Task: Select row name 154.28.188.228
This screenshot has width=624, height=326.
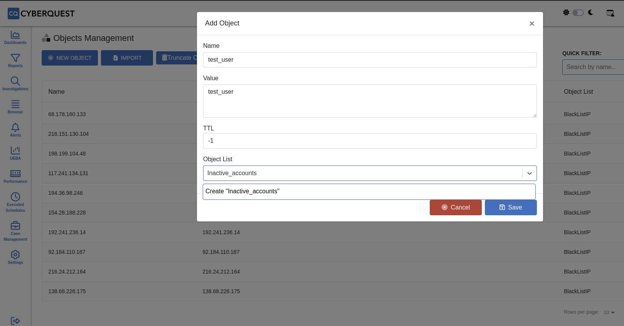Action: click(x=67, y=213)
